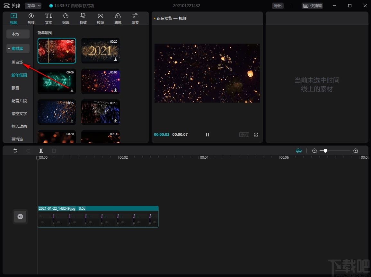The width and height of the screenshot is (371, 277).
Task: Click the 导出 export button
Action: (x=278, y=6)
